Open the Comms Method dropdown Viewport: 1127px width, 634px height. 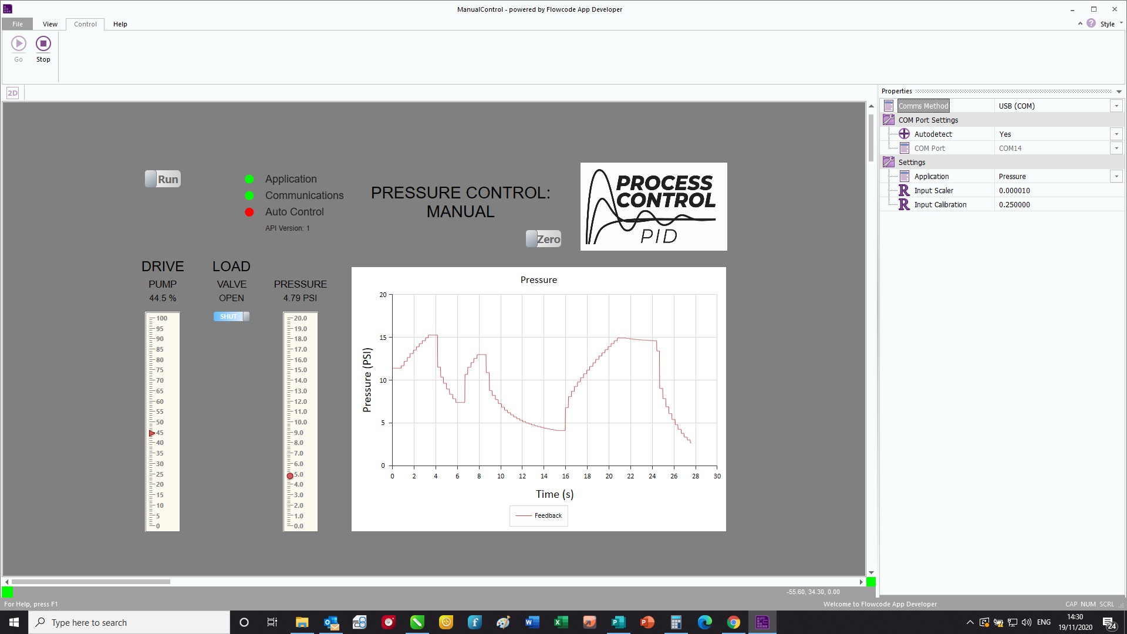click(1116, 106)
